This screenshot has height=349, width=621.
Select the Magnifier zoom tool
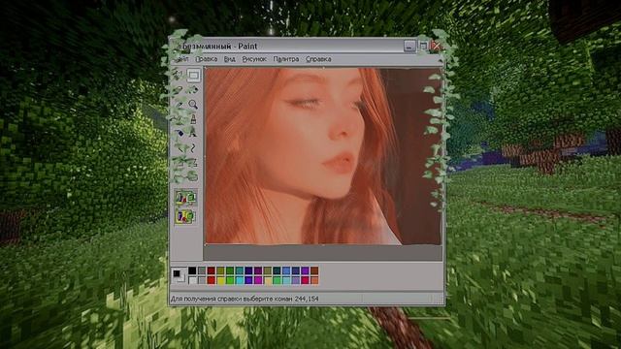[193, 104]
